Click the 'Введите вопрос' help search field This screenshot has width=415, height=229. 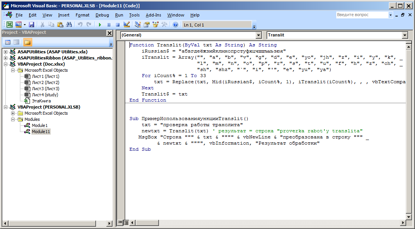tap(362, 15)
